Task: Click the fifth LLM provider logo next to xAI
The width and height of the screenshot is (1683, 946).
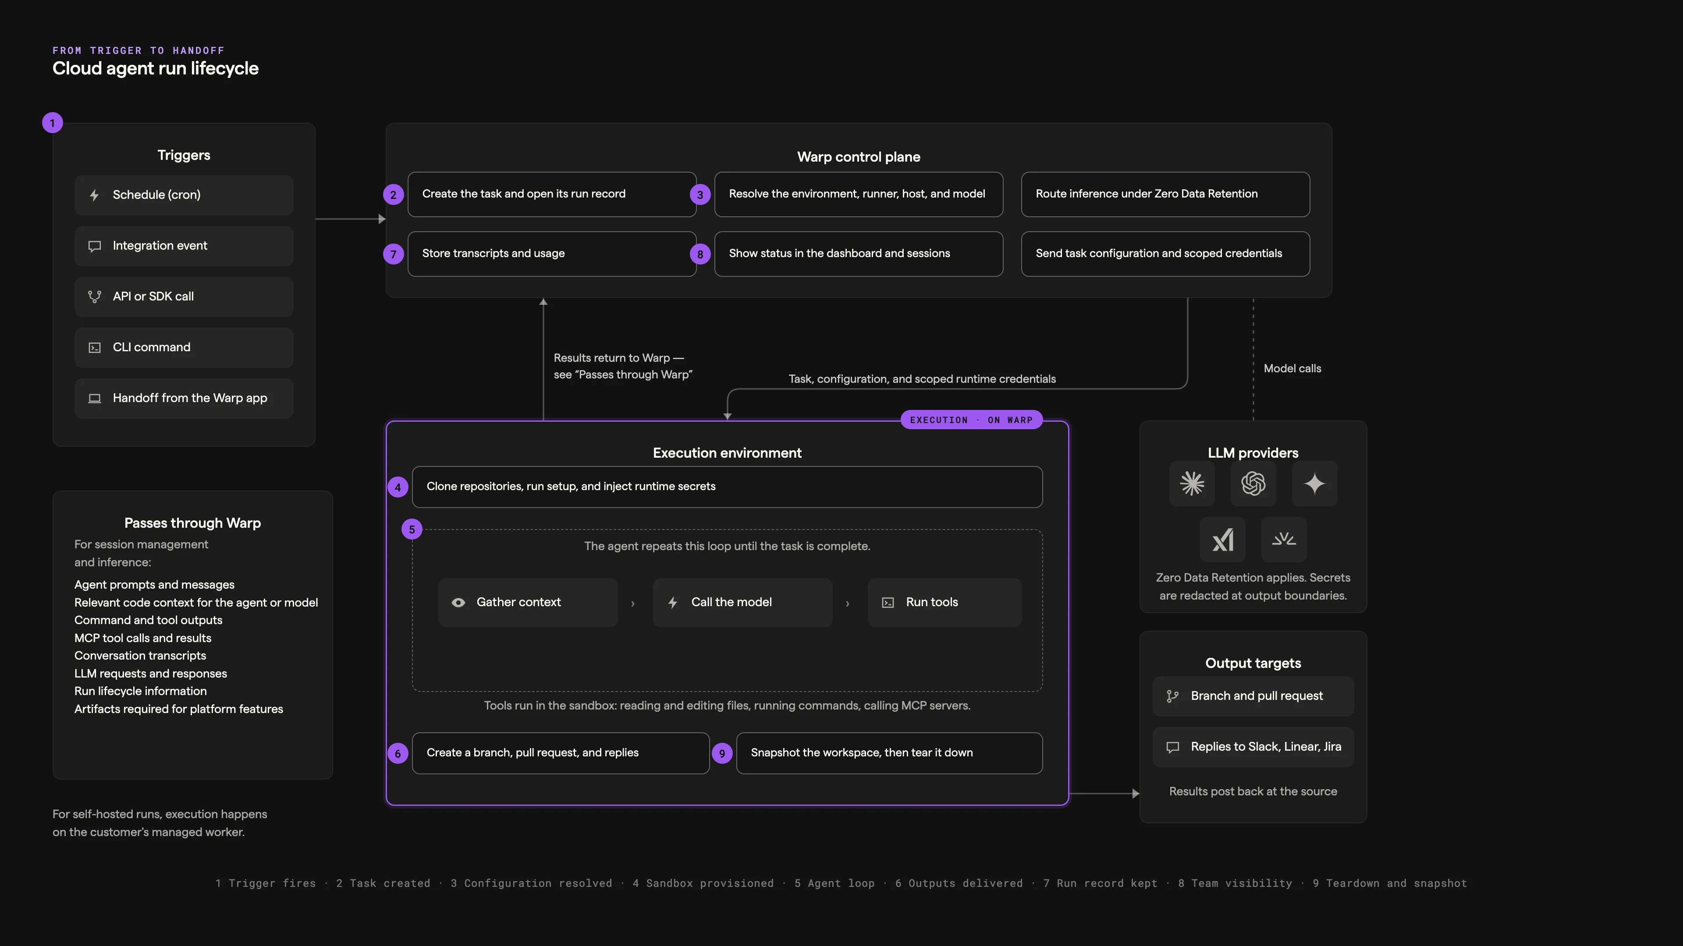Action: (x=1284, y=539)
